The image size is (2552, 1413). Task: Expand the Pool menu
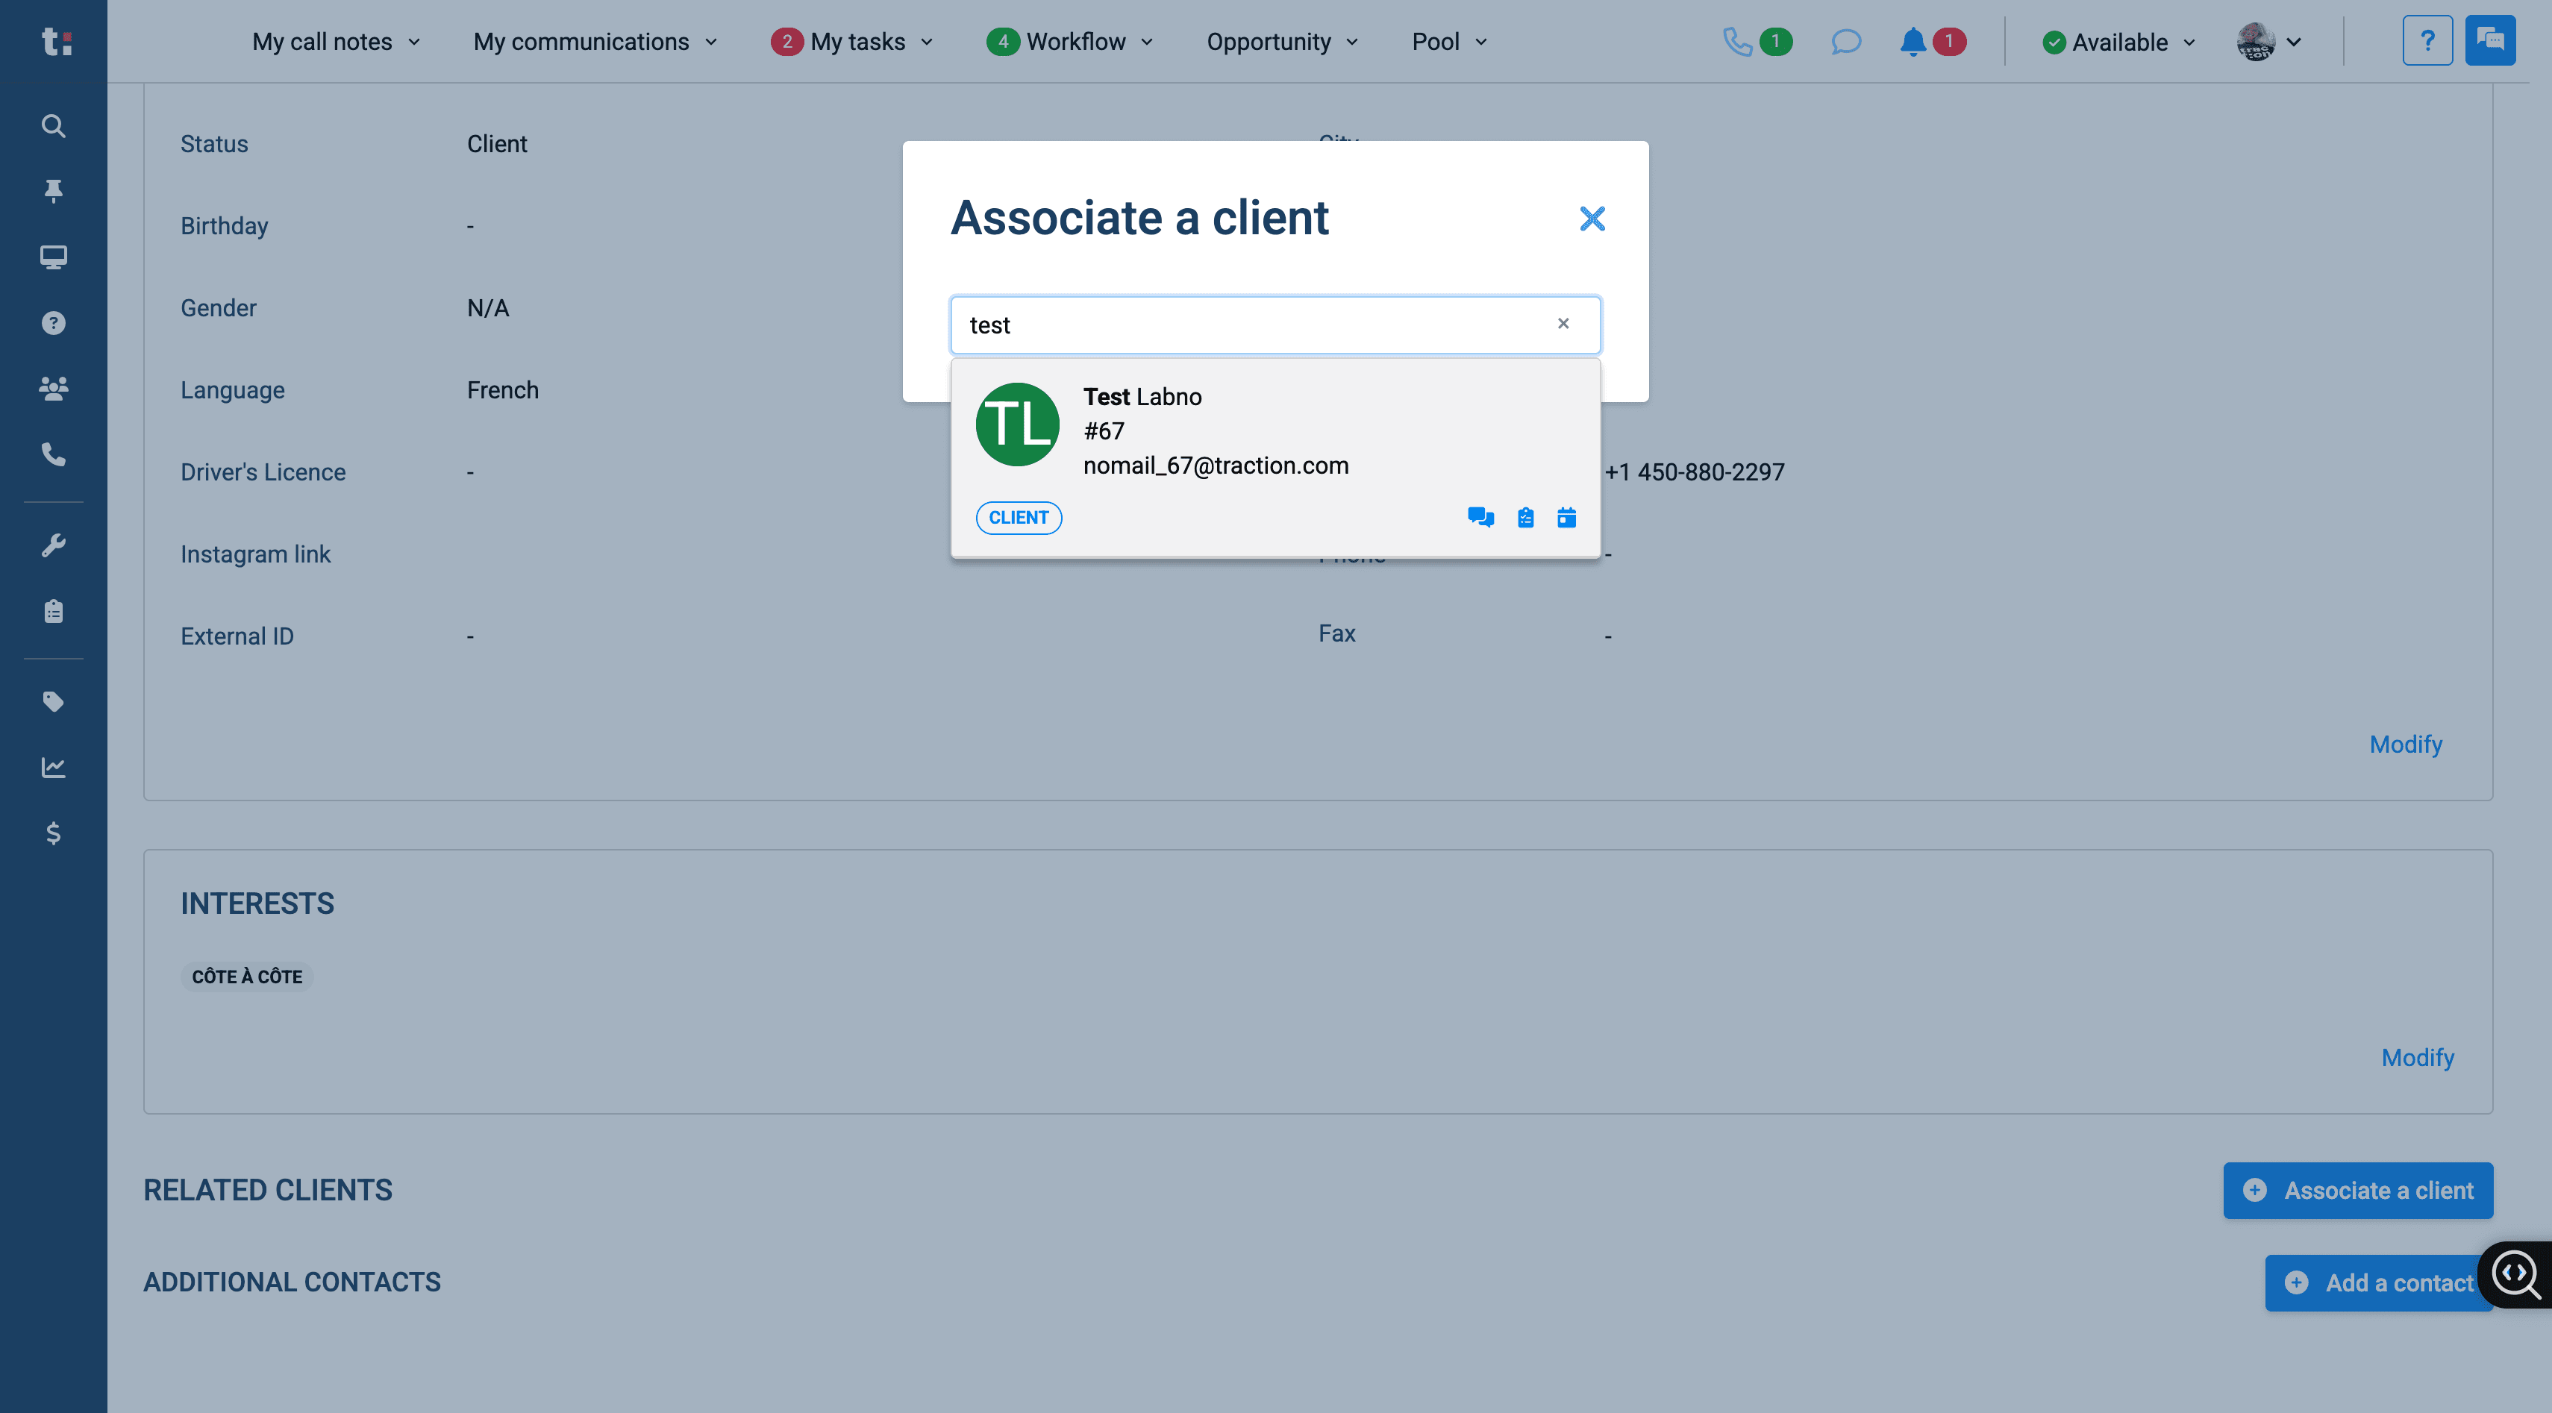tap(1449, 42)
